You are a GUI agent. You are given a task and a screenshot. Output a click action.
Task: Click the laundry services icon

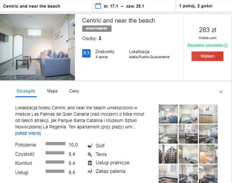(90, 163)
